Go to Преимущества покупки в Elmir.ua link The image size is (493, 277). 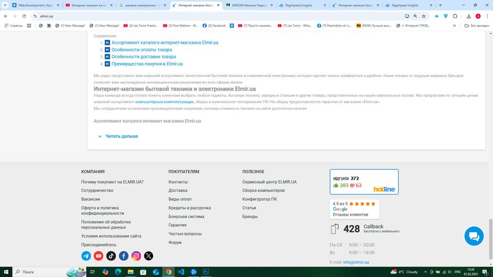point(147,64)
